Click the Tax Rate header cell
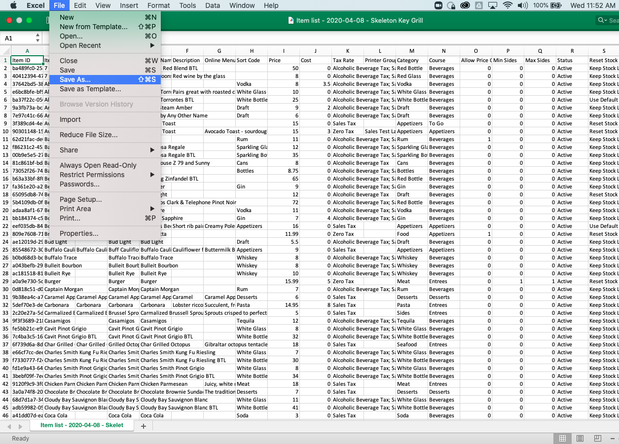The image size is (619, 444). click(348, 60)
